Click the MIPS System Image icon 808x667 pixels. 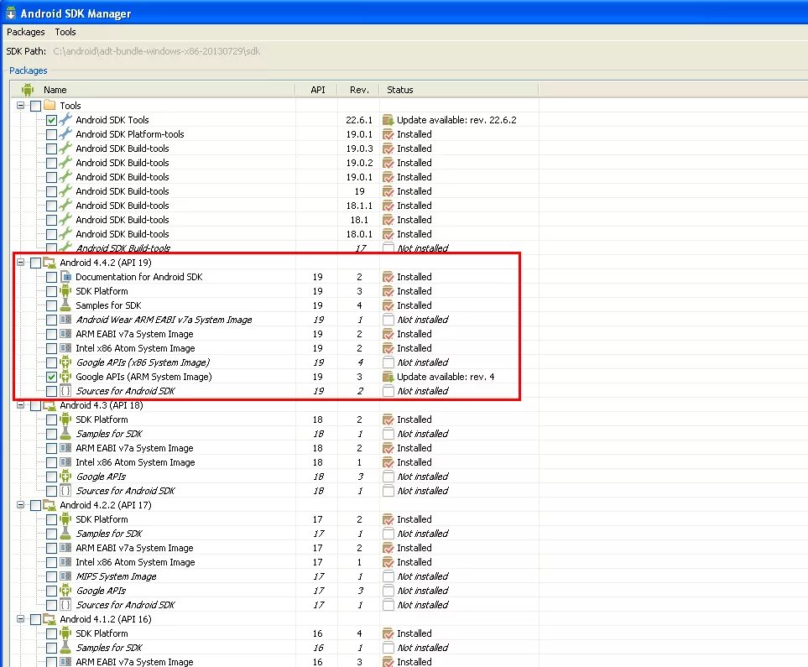pyautogui.click(x=65, y=576)
